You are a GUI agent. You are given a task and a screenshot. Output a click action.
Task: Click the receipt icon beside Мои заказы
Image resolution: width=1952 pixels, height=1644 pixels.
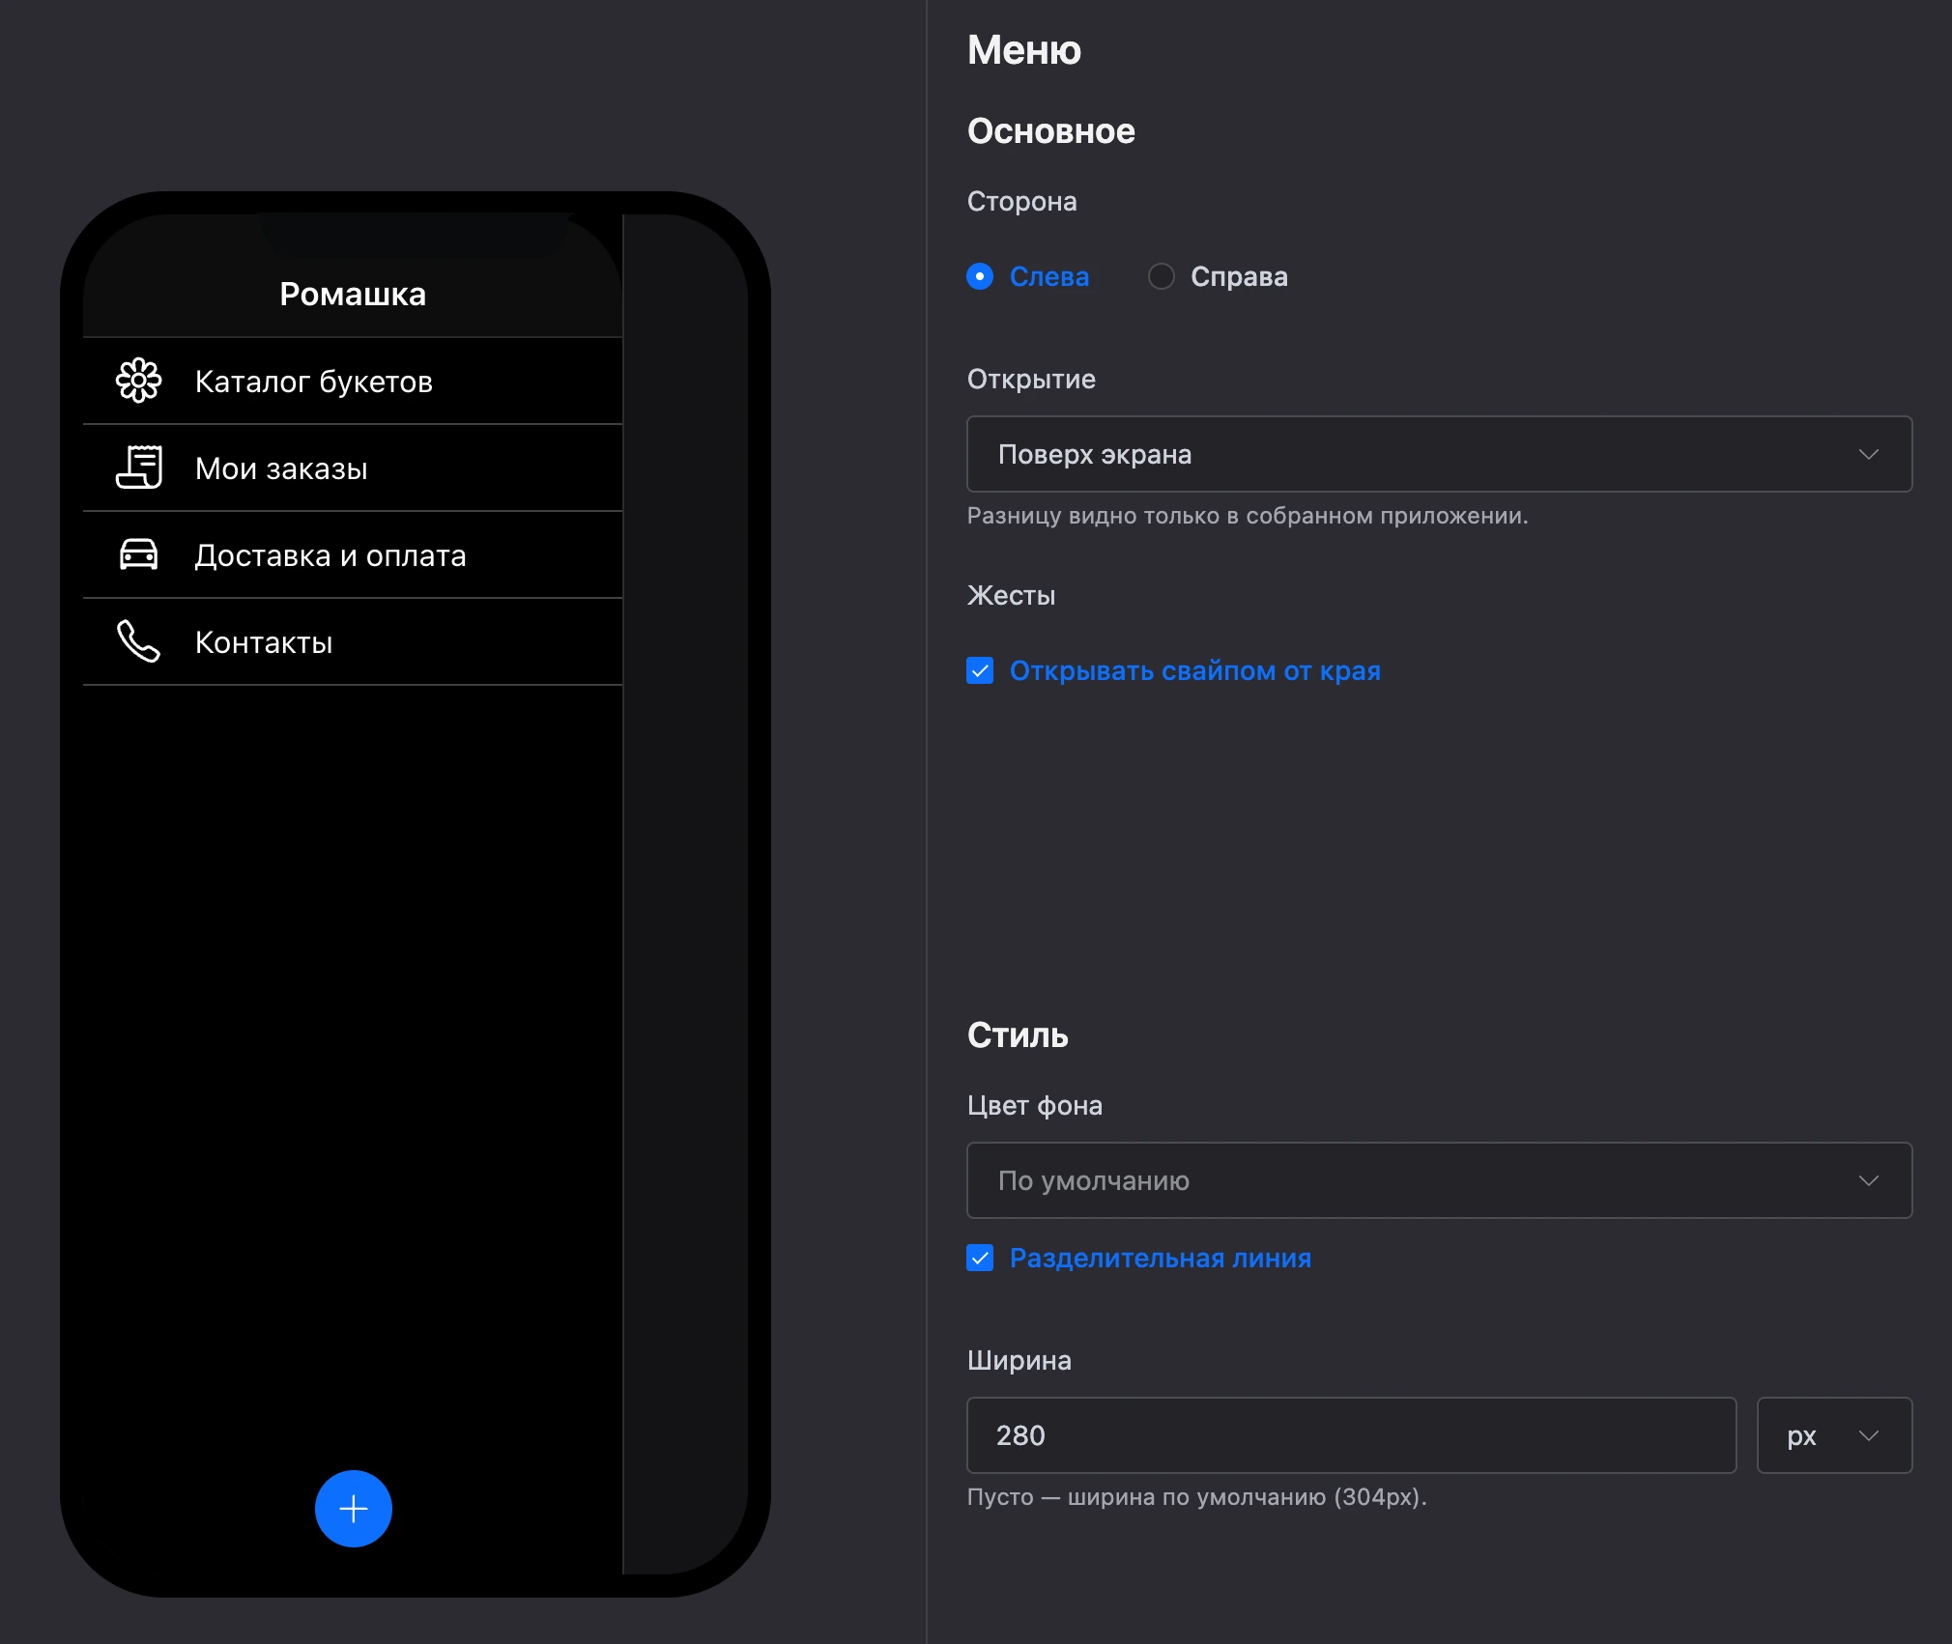[139, 468]
